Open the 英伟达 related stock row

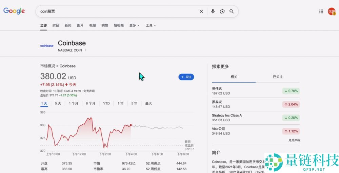(256, 91)
